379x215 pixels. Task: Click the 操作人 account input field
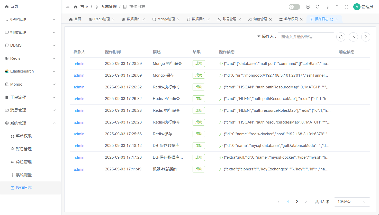(306, 37)
